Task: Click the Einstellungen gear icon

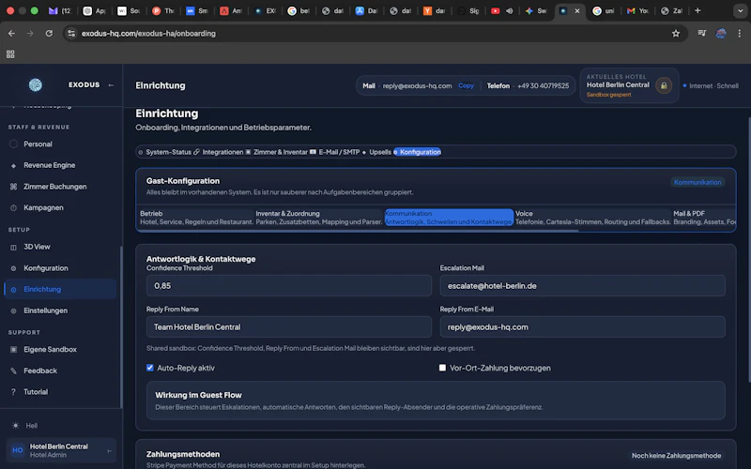Action: pyautogui.click(x=13, y=311)
